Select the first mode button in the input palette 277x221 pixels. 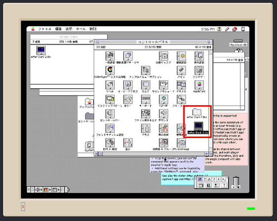(x=200, y=180)
